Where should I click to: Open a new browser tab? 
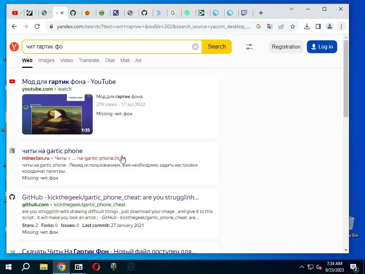point(261,13)
